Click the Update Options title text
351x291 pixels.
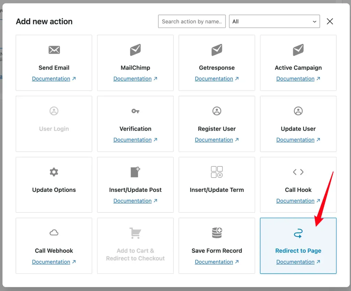coord(54,190)
